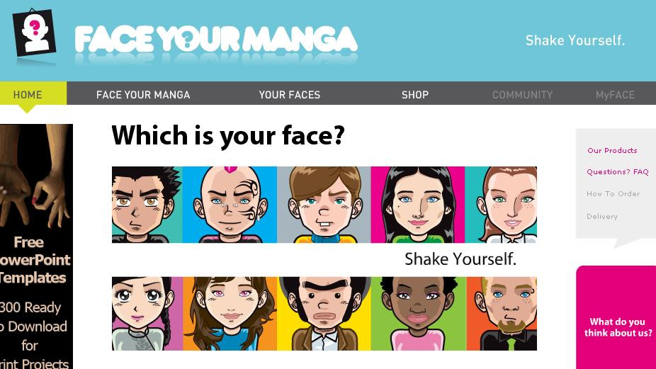The image size is (656, 369).
Task: Select the long black-haired woman on magenta
Action: pos(418,205)
